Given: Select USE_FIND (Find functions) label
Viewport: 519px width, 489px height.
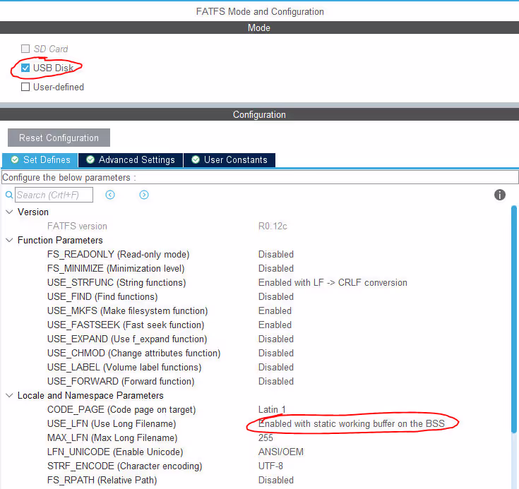Looking at the screenshot, I should coord(102,297).
